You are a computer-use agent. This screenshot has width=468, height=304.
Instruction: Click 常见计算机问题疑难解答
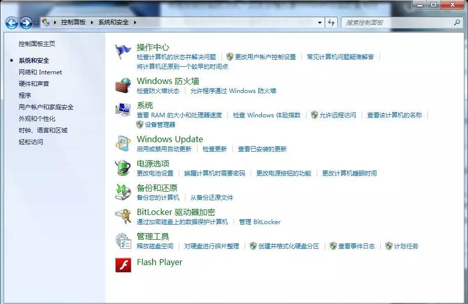340,57
